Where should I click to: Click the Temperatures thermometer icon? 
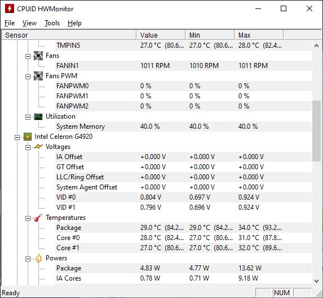coord(38,218)
